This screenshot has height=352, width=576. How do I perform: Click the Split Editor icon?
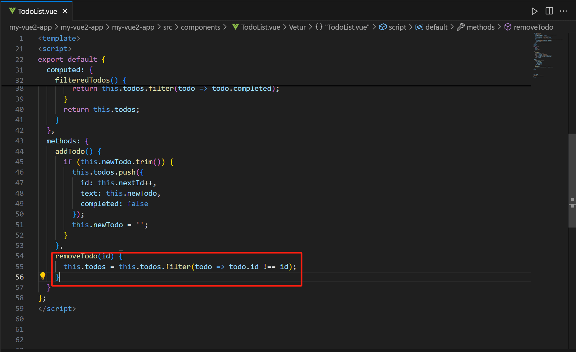click(549, 11)
